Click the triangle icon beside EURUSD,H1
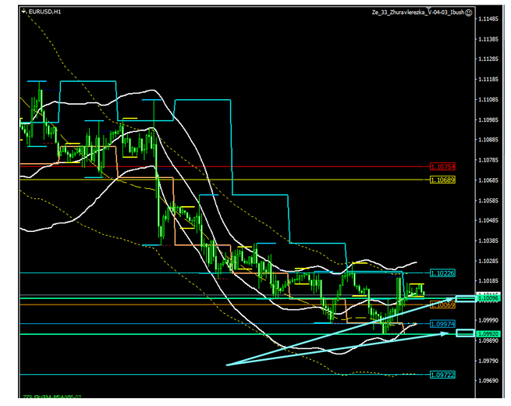The width and height of the screenshot is (511, 406). coord(23,13)
